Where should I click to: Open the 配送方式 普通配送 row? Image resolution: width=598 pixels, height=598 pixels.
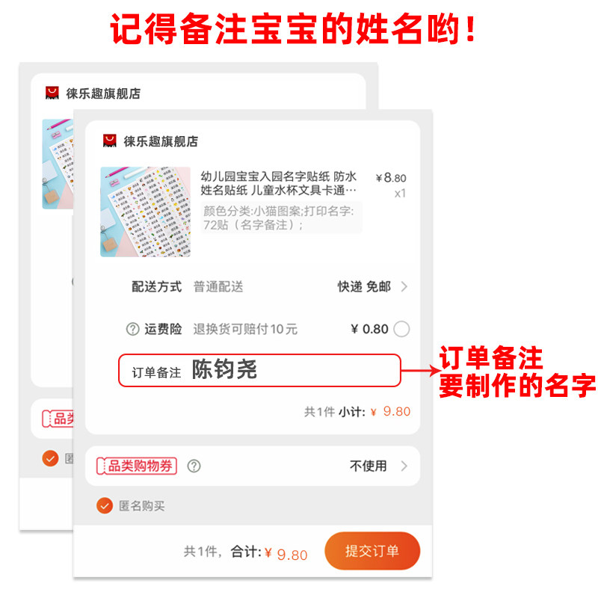coord(269,286)
